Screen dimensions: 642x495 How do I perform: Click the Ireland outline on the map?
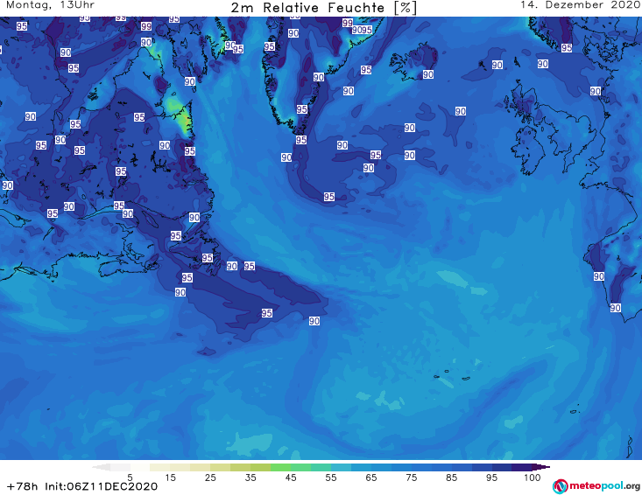point(528,150)
